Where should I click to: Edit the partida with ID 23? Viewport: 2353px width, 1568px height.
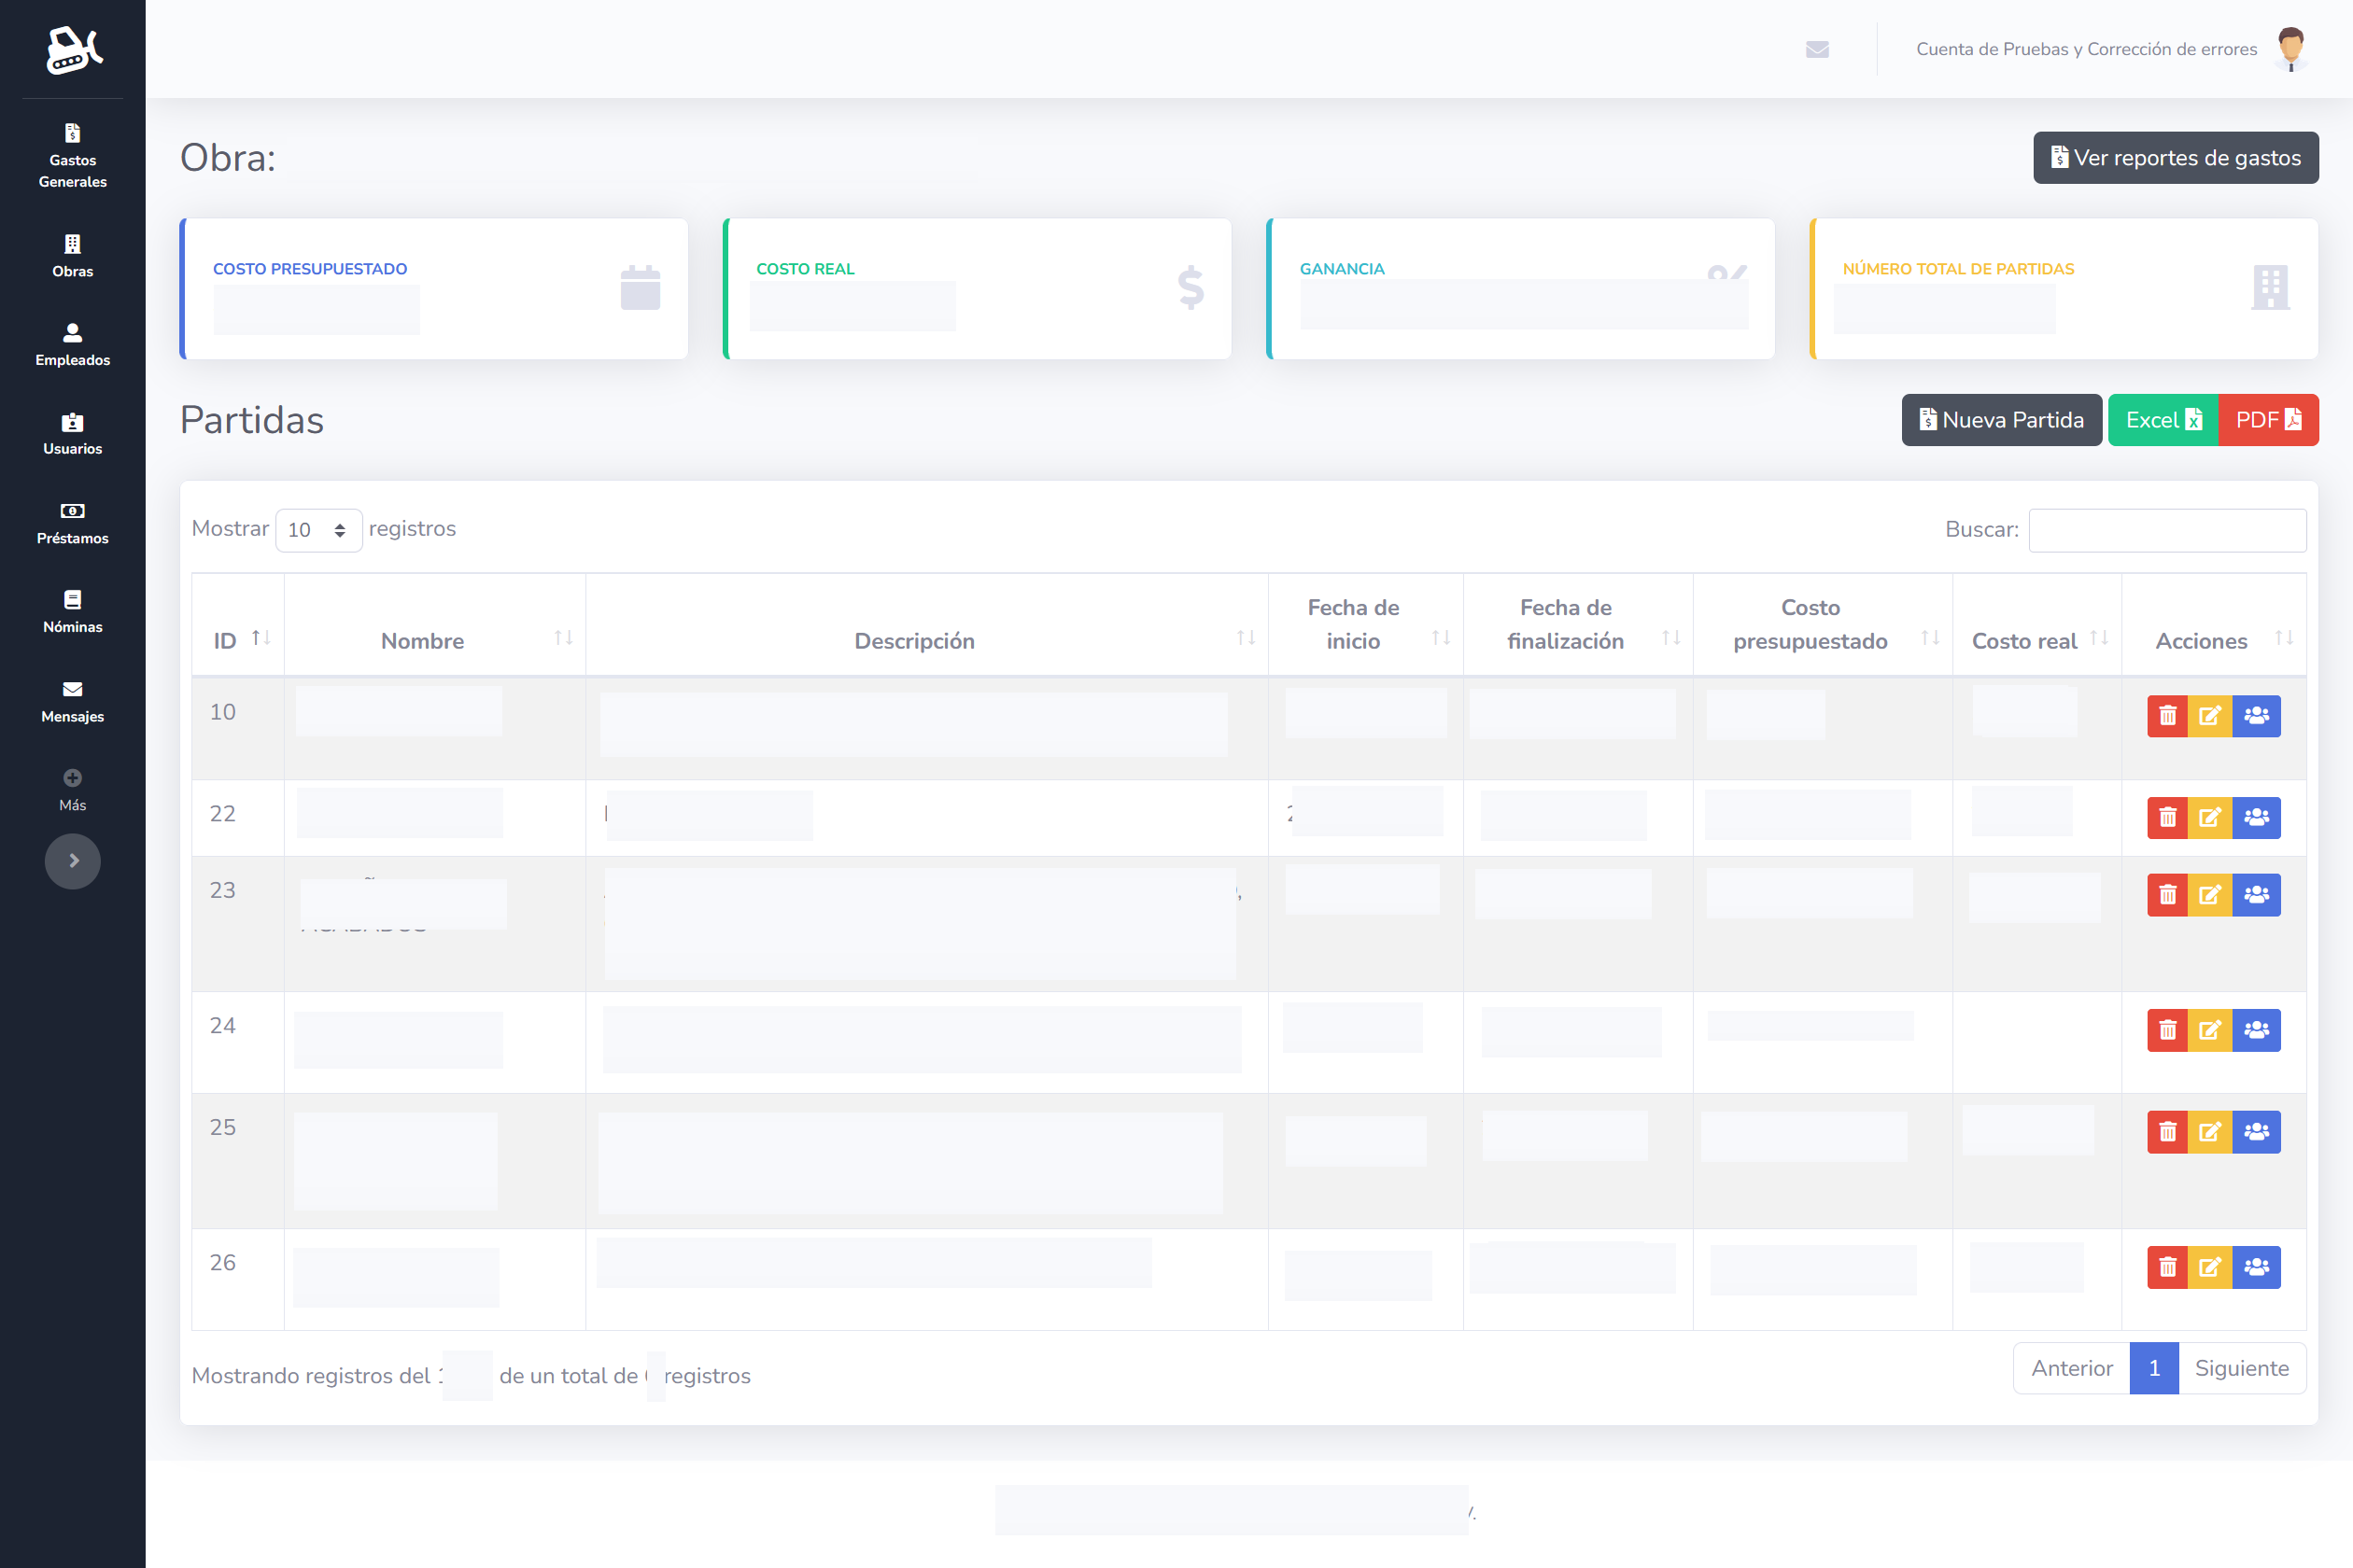[2210, 895]
